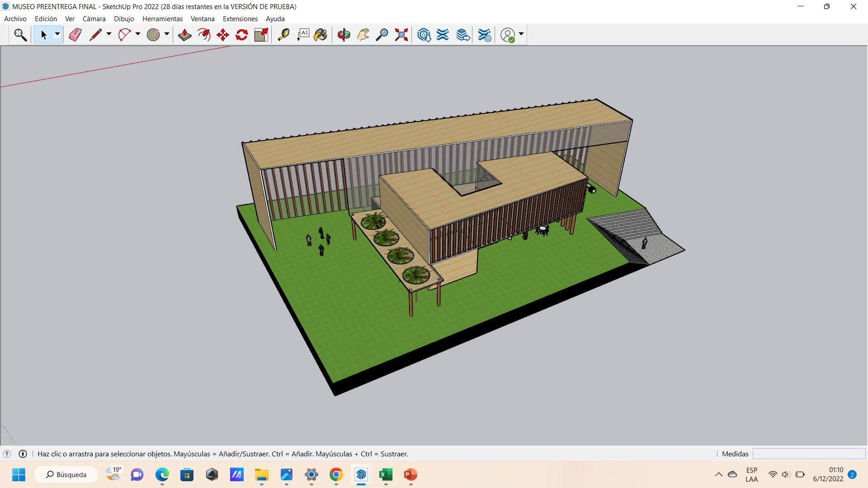Pick the Tape Measure tool
868x488 pixels.
(283, 35)
